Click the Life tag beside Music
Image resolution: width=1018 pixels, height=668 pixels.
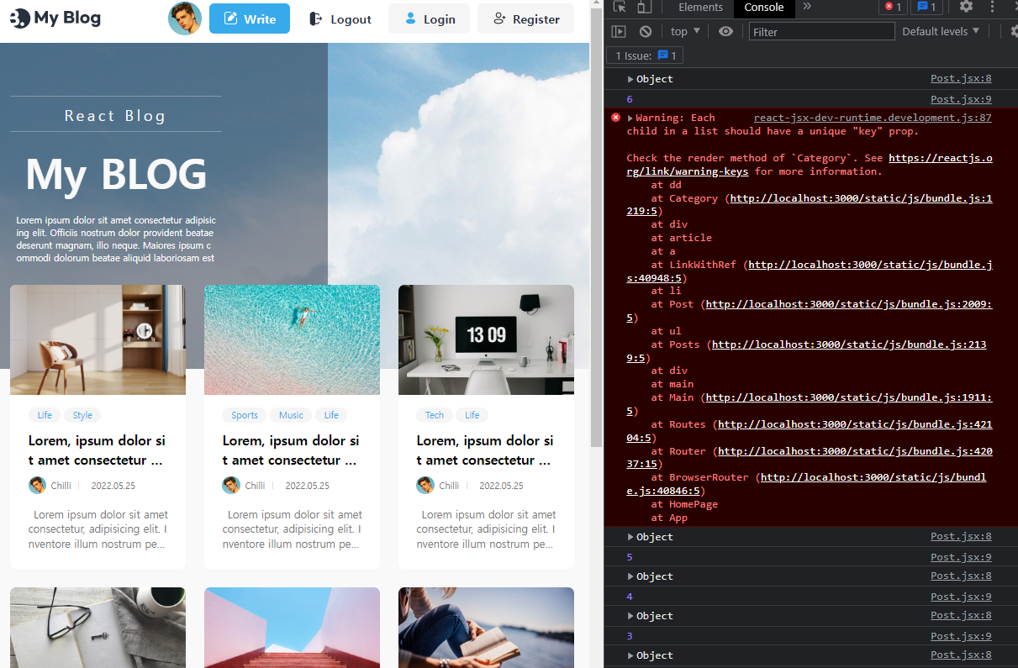tap(331, 415)
